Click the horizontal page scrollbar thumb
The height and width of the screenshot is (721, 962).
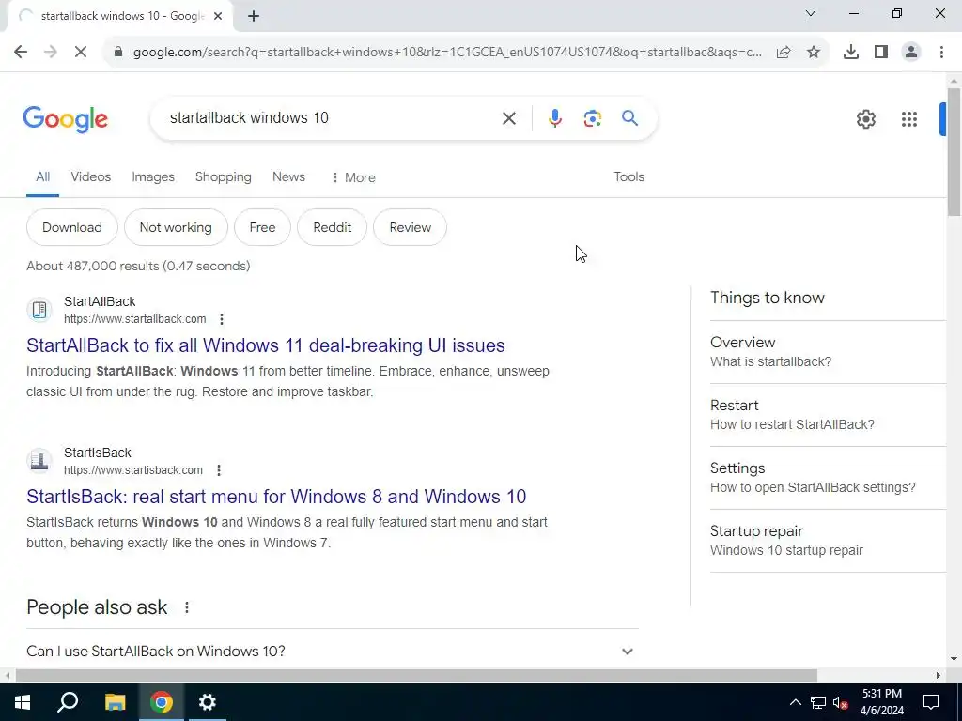click(x=416, y=676)
